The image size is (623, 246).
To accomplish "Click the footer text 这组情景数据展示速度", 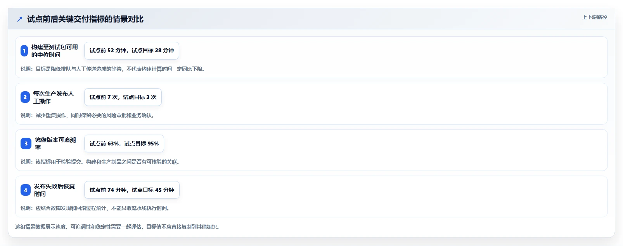I will tap(118, 227).
